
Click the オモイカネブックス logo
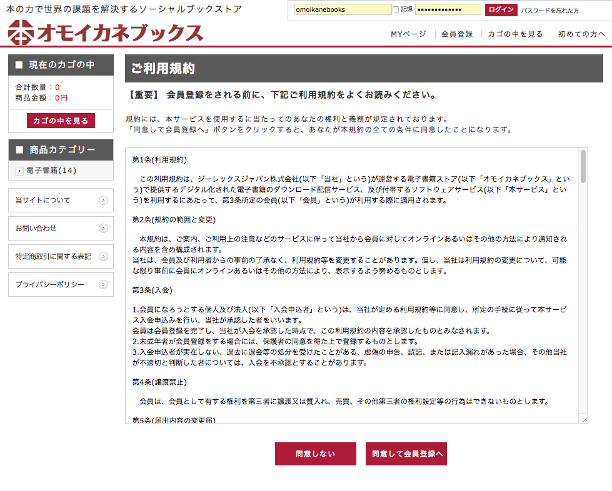click(105, 32)
